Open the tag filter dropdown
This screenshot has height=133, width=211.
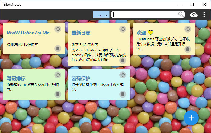tap(101, 14)
